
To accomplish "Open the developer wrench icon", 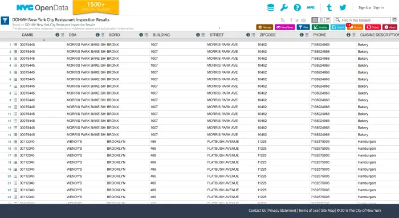I will tap(284, 7).
